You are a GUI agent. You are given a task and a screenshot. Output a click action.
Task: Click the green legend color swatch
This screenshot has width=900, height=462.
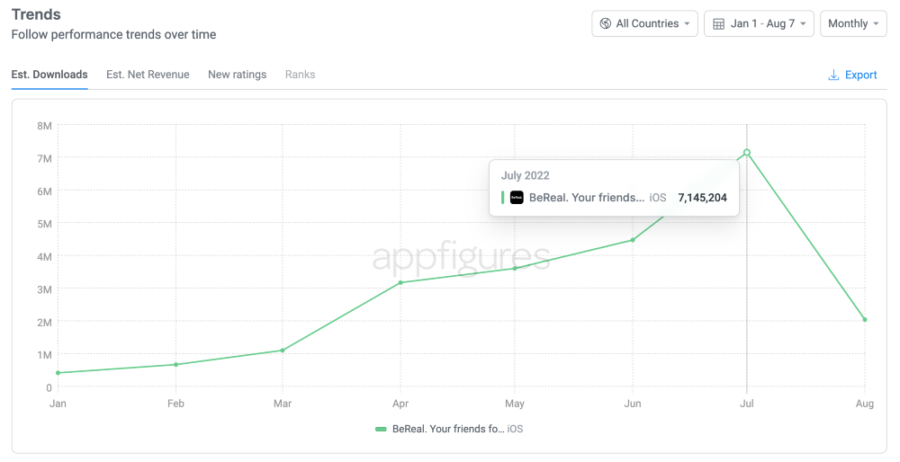pos(381,429)
